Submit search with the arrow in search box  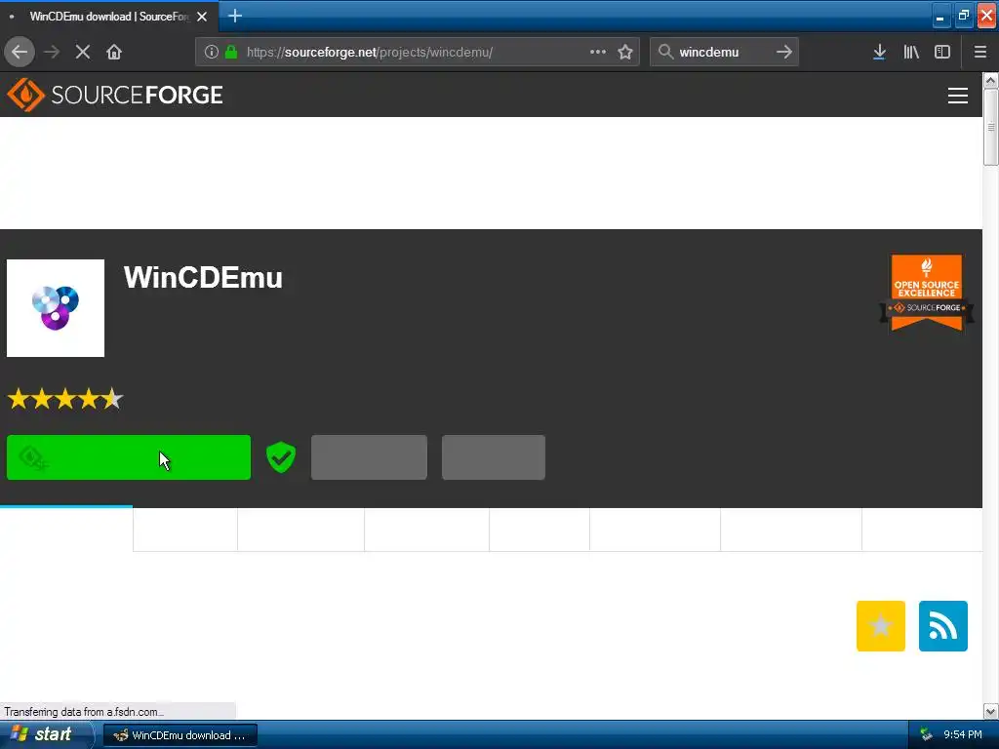(x=784, y=52)
